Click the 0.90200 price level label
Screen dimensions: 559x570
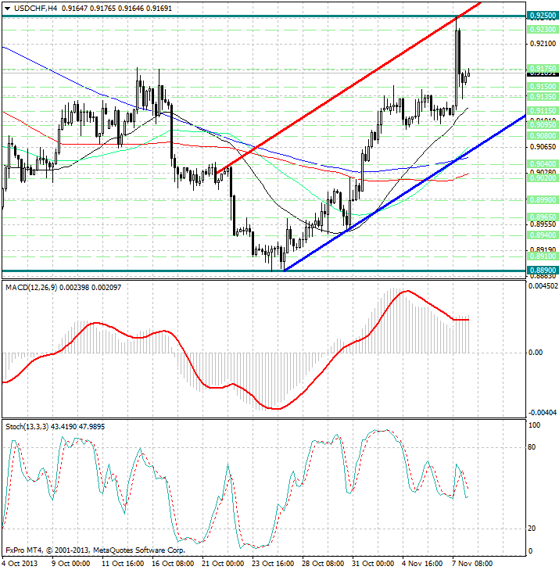[543, 178]
